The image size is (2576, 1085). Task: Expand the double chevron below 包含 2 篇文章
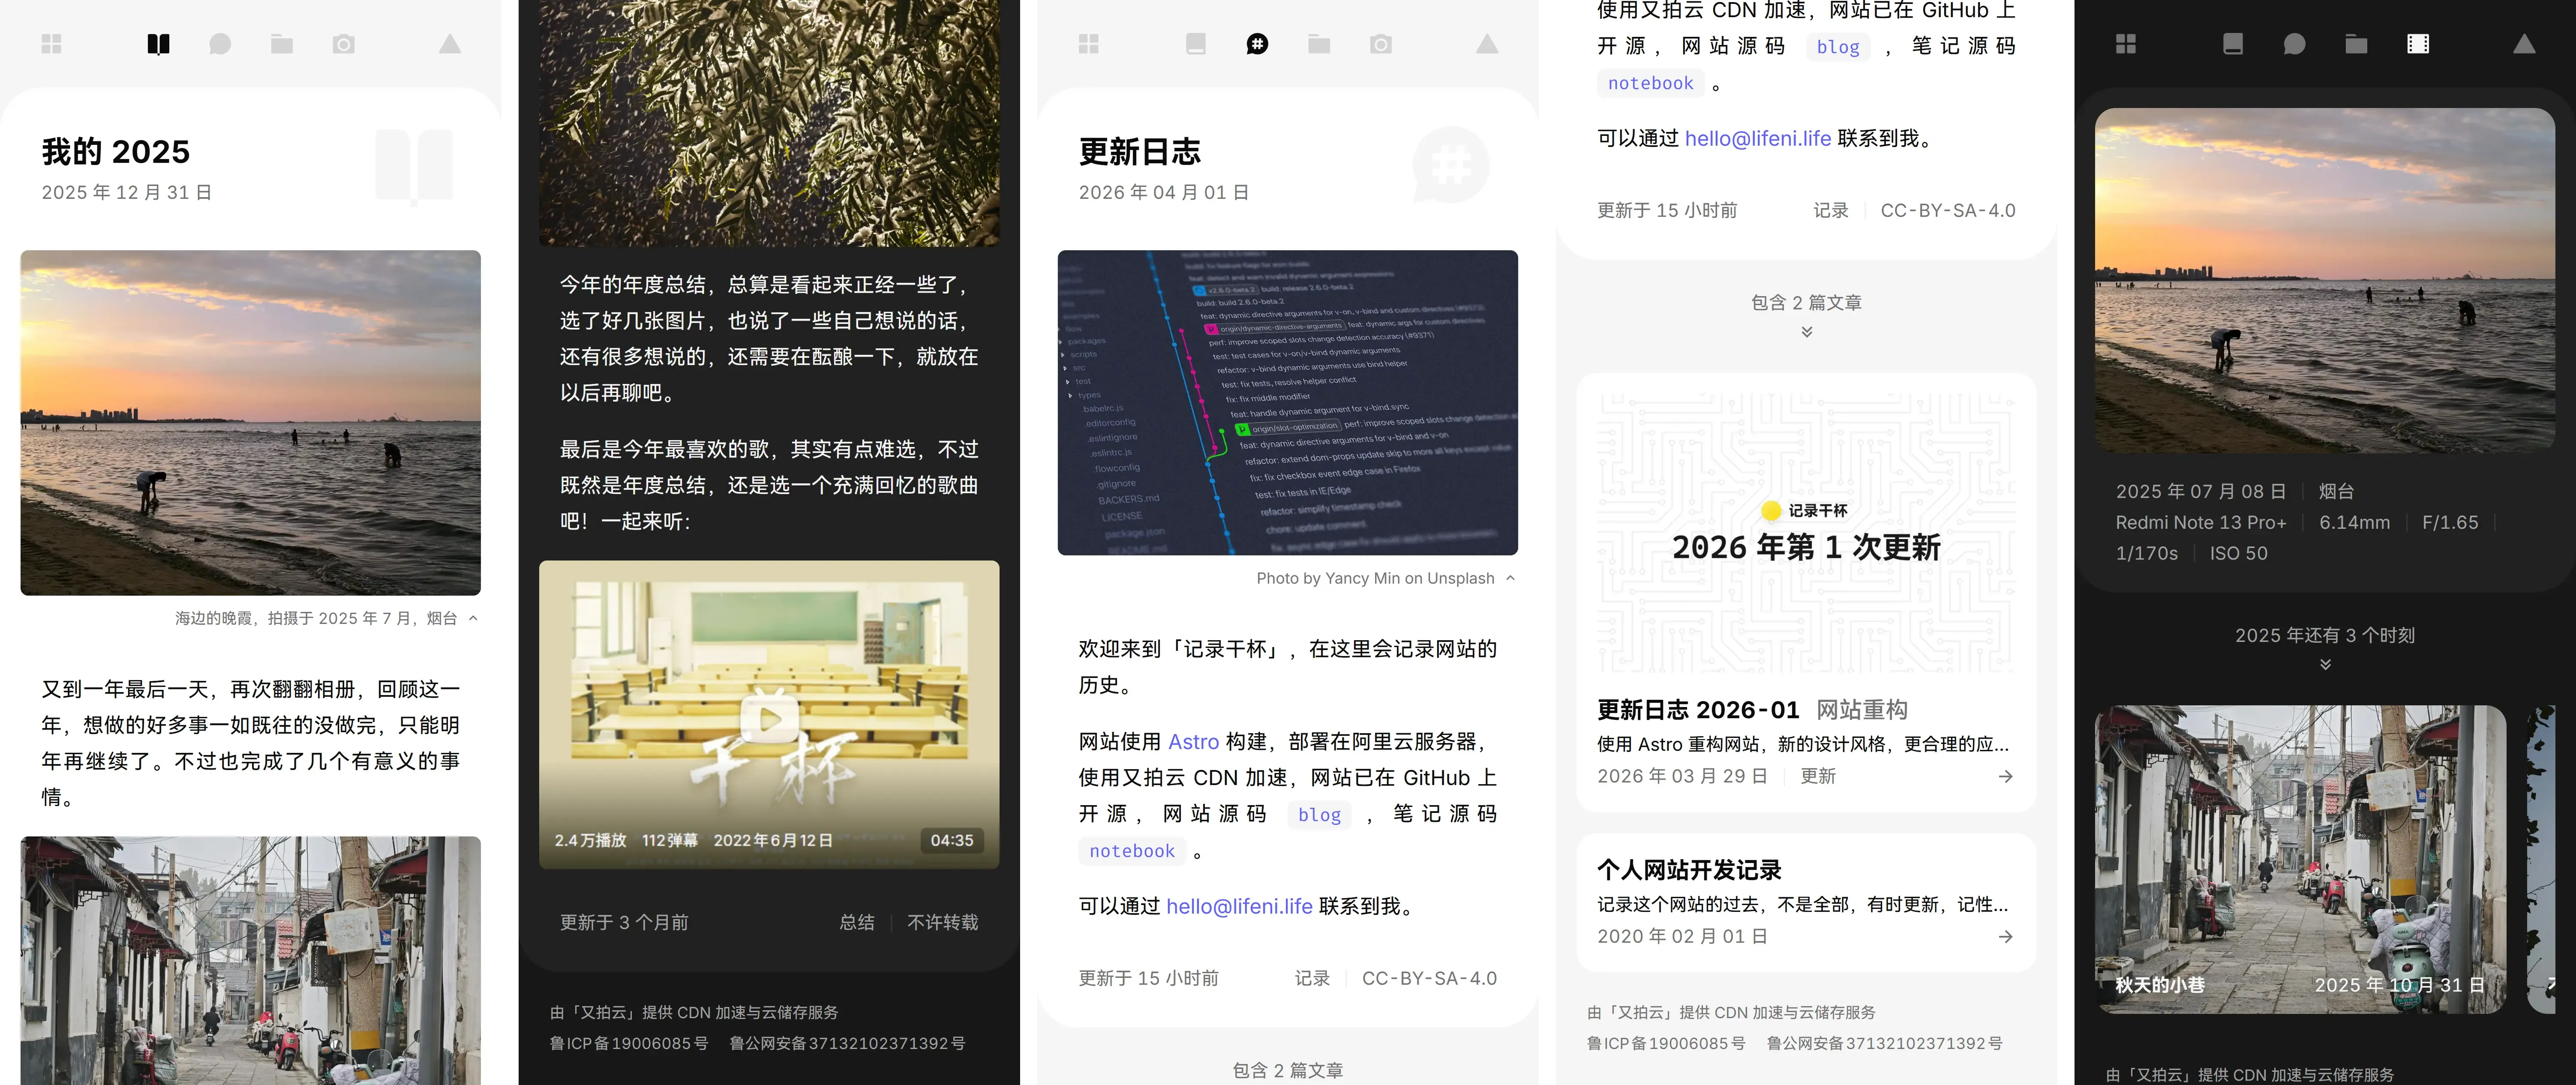[1807, 332]
